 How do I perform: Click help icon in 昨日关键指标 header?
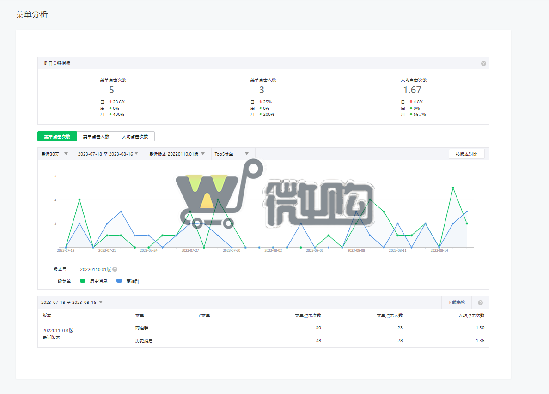pyautogui.click(x=483, y=63)
